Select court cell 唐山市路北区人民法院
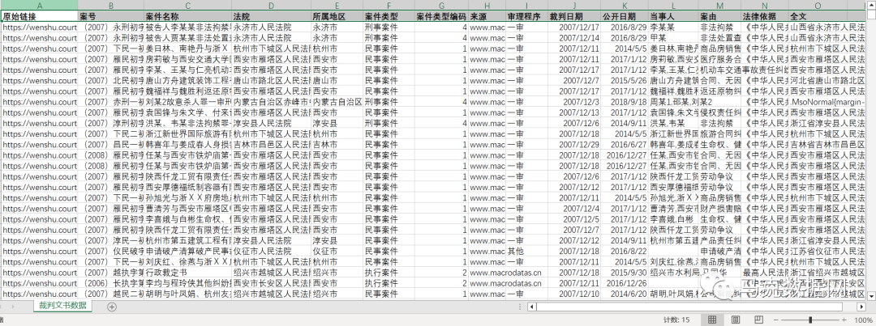This screenshot has width=876, height=326. pos(271,80)
